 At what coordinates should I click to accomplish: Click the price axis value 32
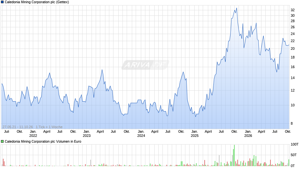pyautogui.click(x=293, y=10)
